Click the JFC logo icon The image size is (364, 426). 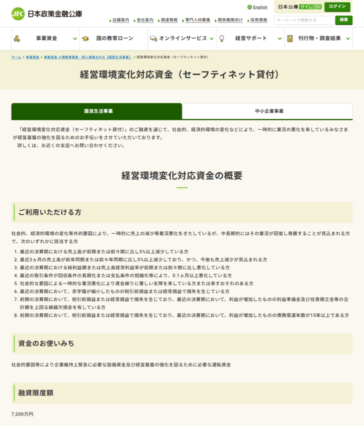point(18,14)
